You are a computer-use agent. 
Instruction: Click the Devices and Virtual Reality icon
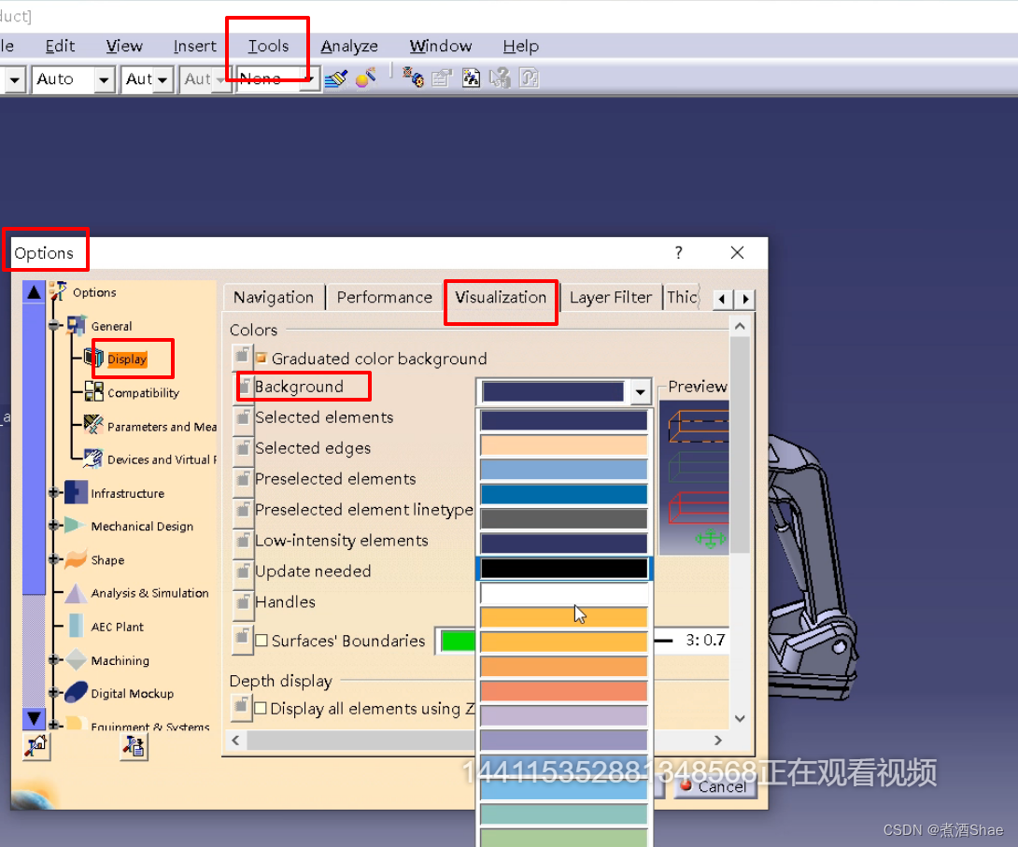tap(93, 459)
